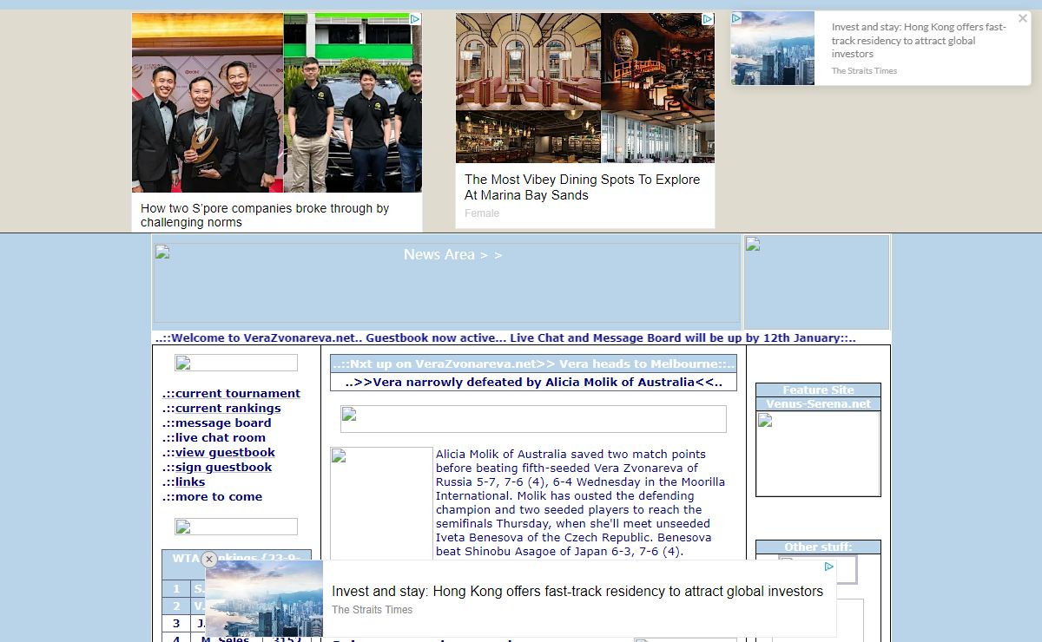Open the broken image above navigation links

(x=235, y=363)
